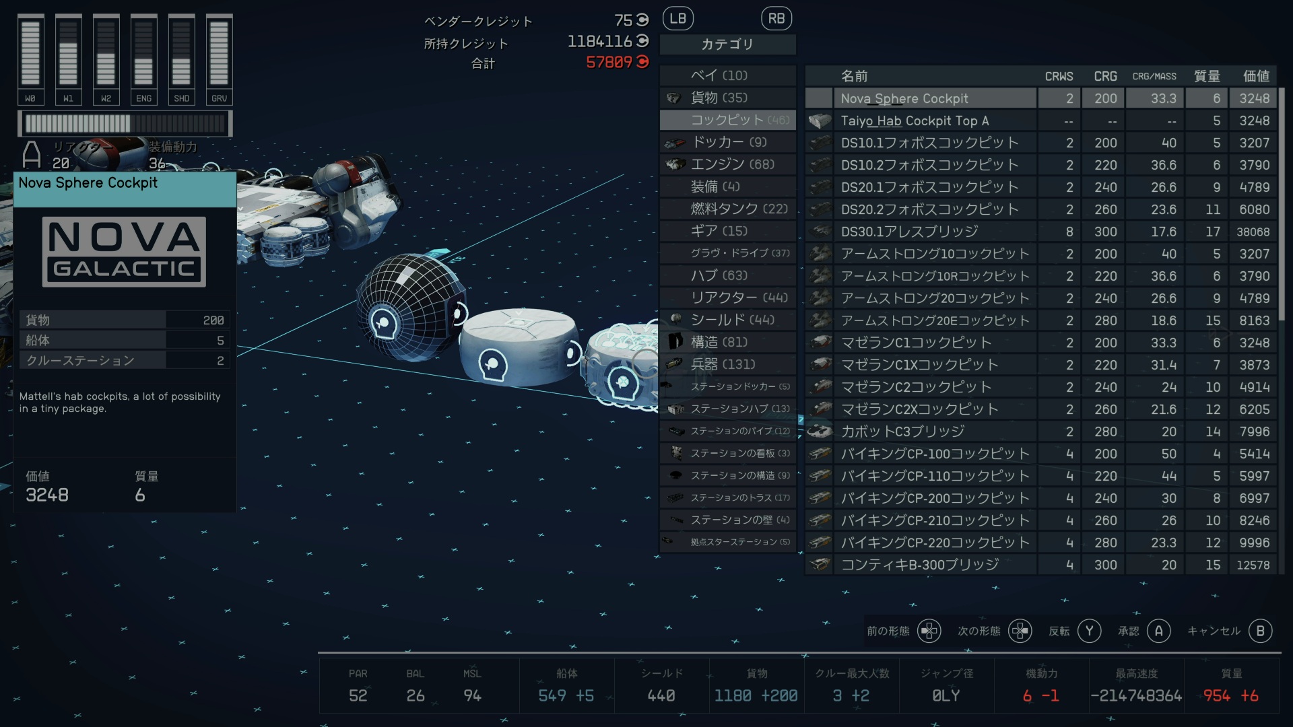Select ステーションのトラス (17) category
Viewport: 1293px width, 727px height.
[x=728, y=497]
